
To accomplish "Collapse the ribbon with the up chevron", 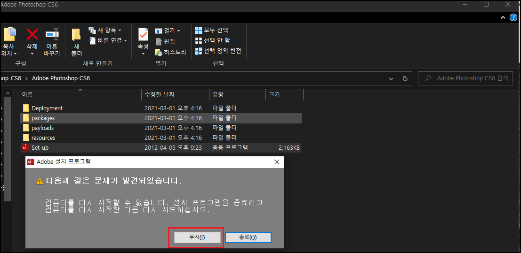I will click(503, 17).
